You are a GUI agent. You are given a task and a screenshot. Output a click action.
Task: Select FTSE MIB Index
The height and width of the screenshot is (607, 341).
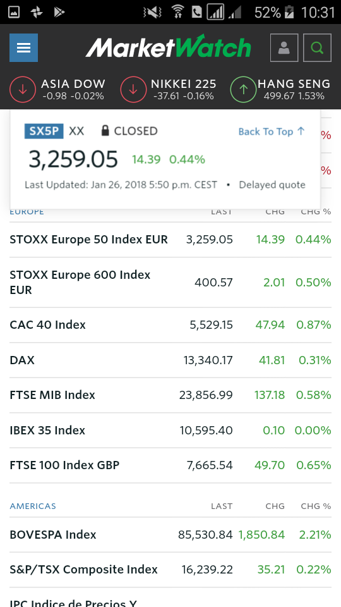170,395
